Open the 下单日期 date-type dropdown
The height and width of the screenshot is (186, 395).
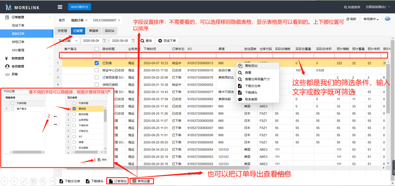point(68,40)
